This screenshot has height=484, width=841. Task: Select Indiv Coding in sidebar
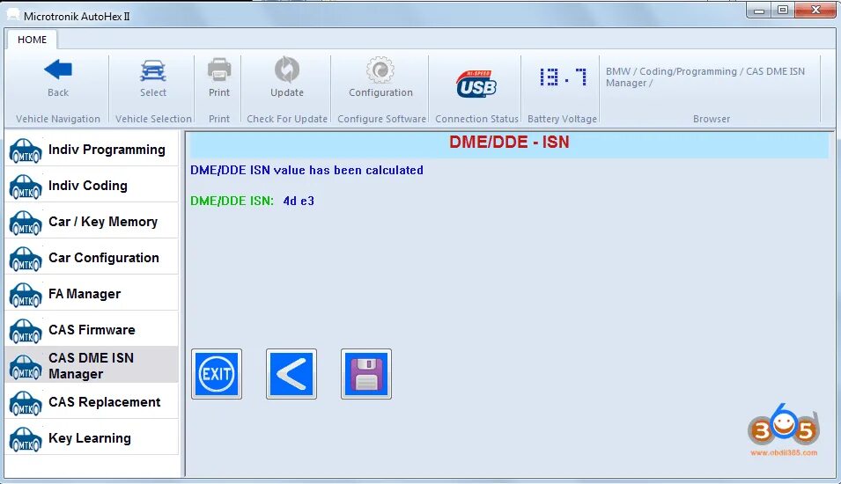(x=92, y=186)
